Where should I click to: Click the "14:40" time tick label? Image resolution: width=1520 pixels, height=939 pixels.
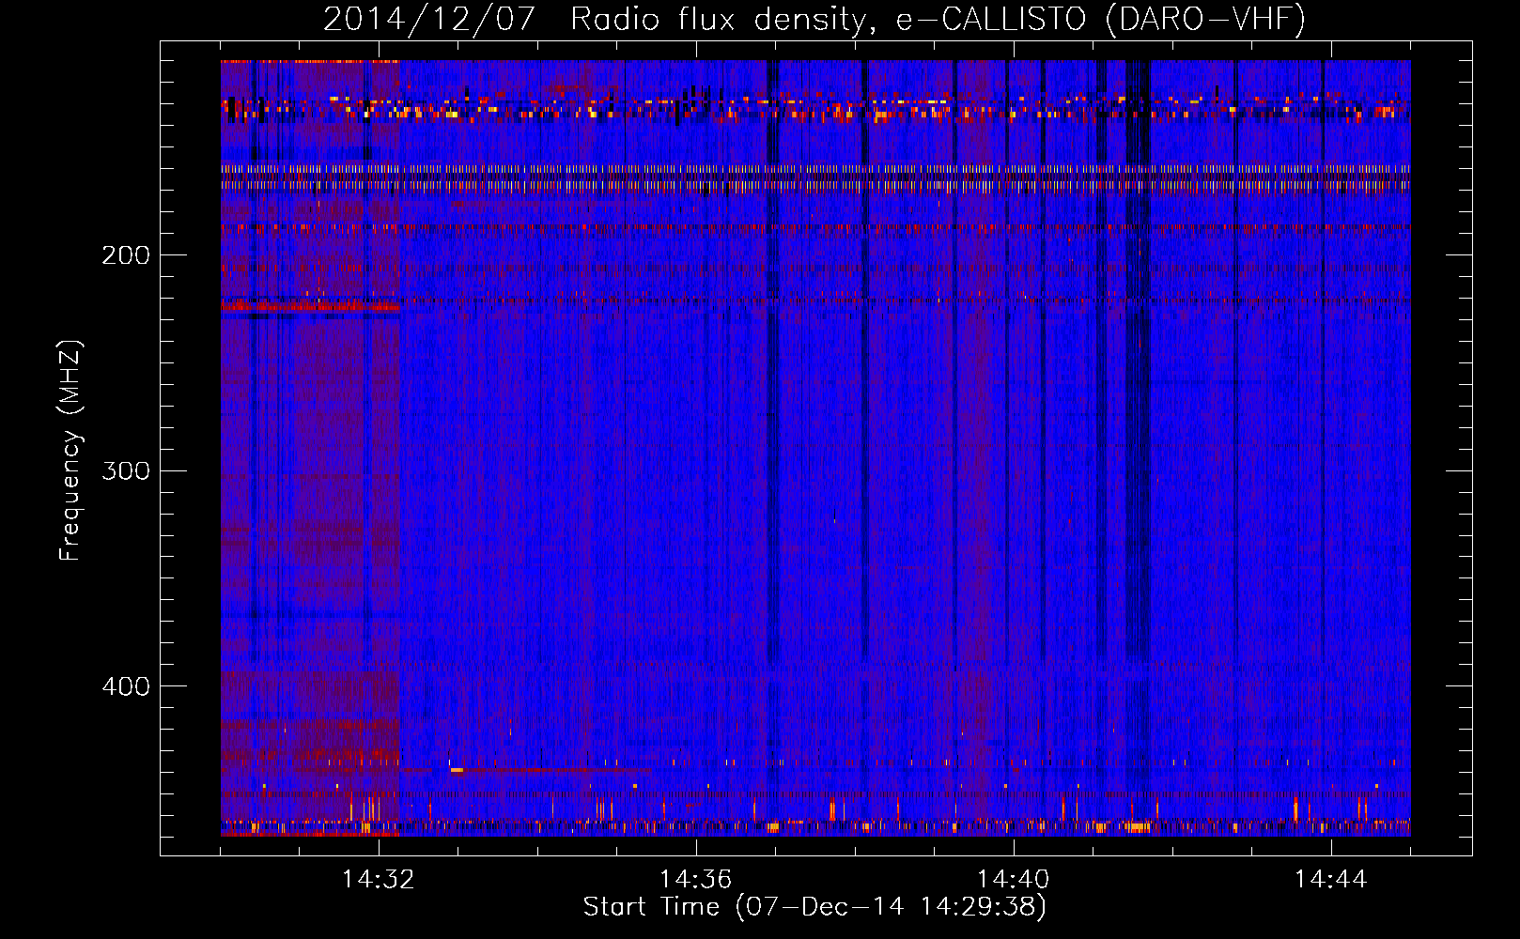(x=1014, y=880)
